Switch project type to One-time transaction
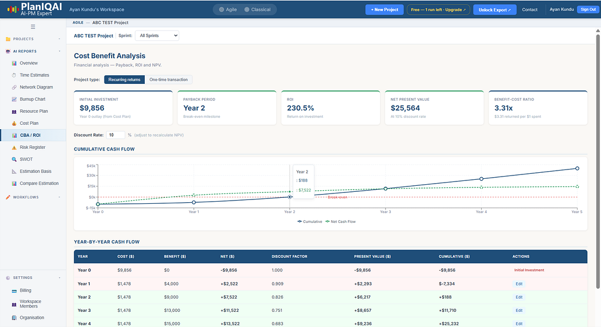601x327 pixels. click(x=169, y=80)
